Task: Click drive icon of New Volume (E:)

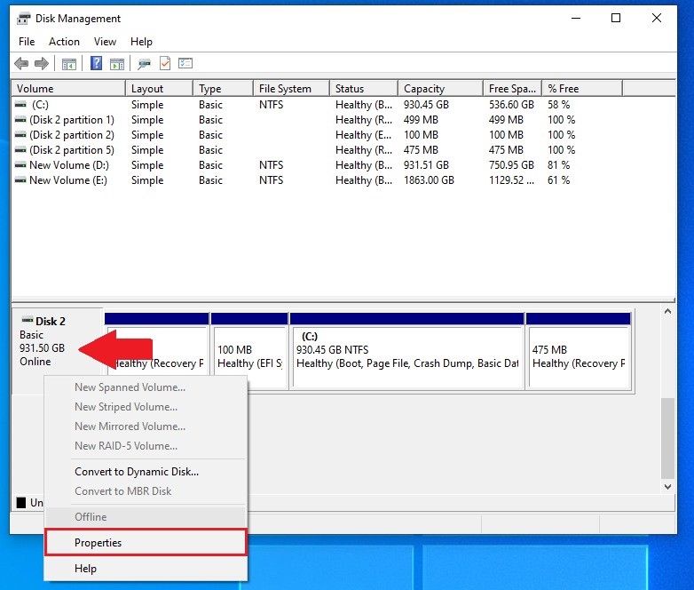Action: click(x=20, y=180)
